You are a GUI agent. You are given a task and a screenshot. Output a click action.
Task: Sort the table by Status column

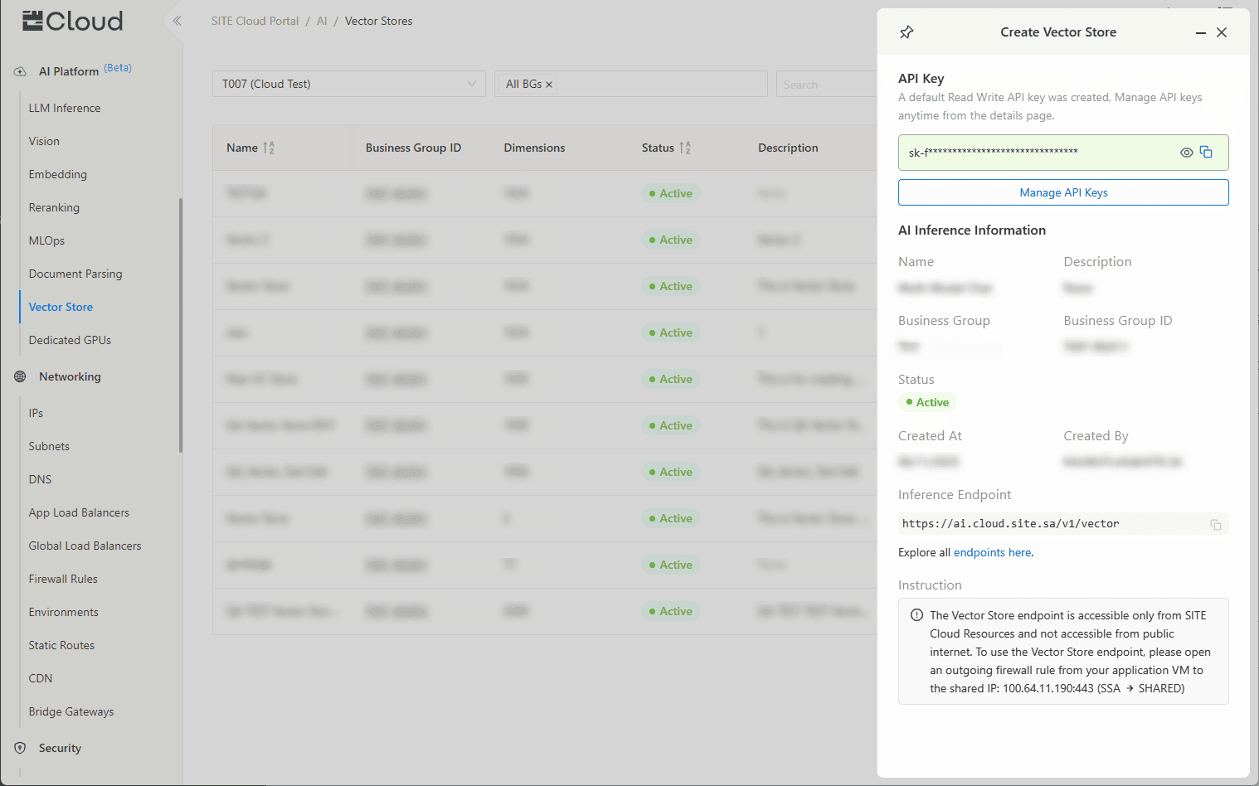point(685,148)
